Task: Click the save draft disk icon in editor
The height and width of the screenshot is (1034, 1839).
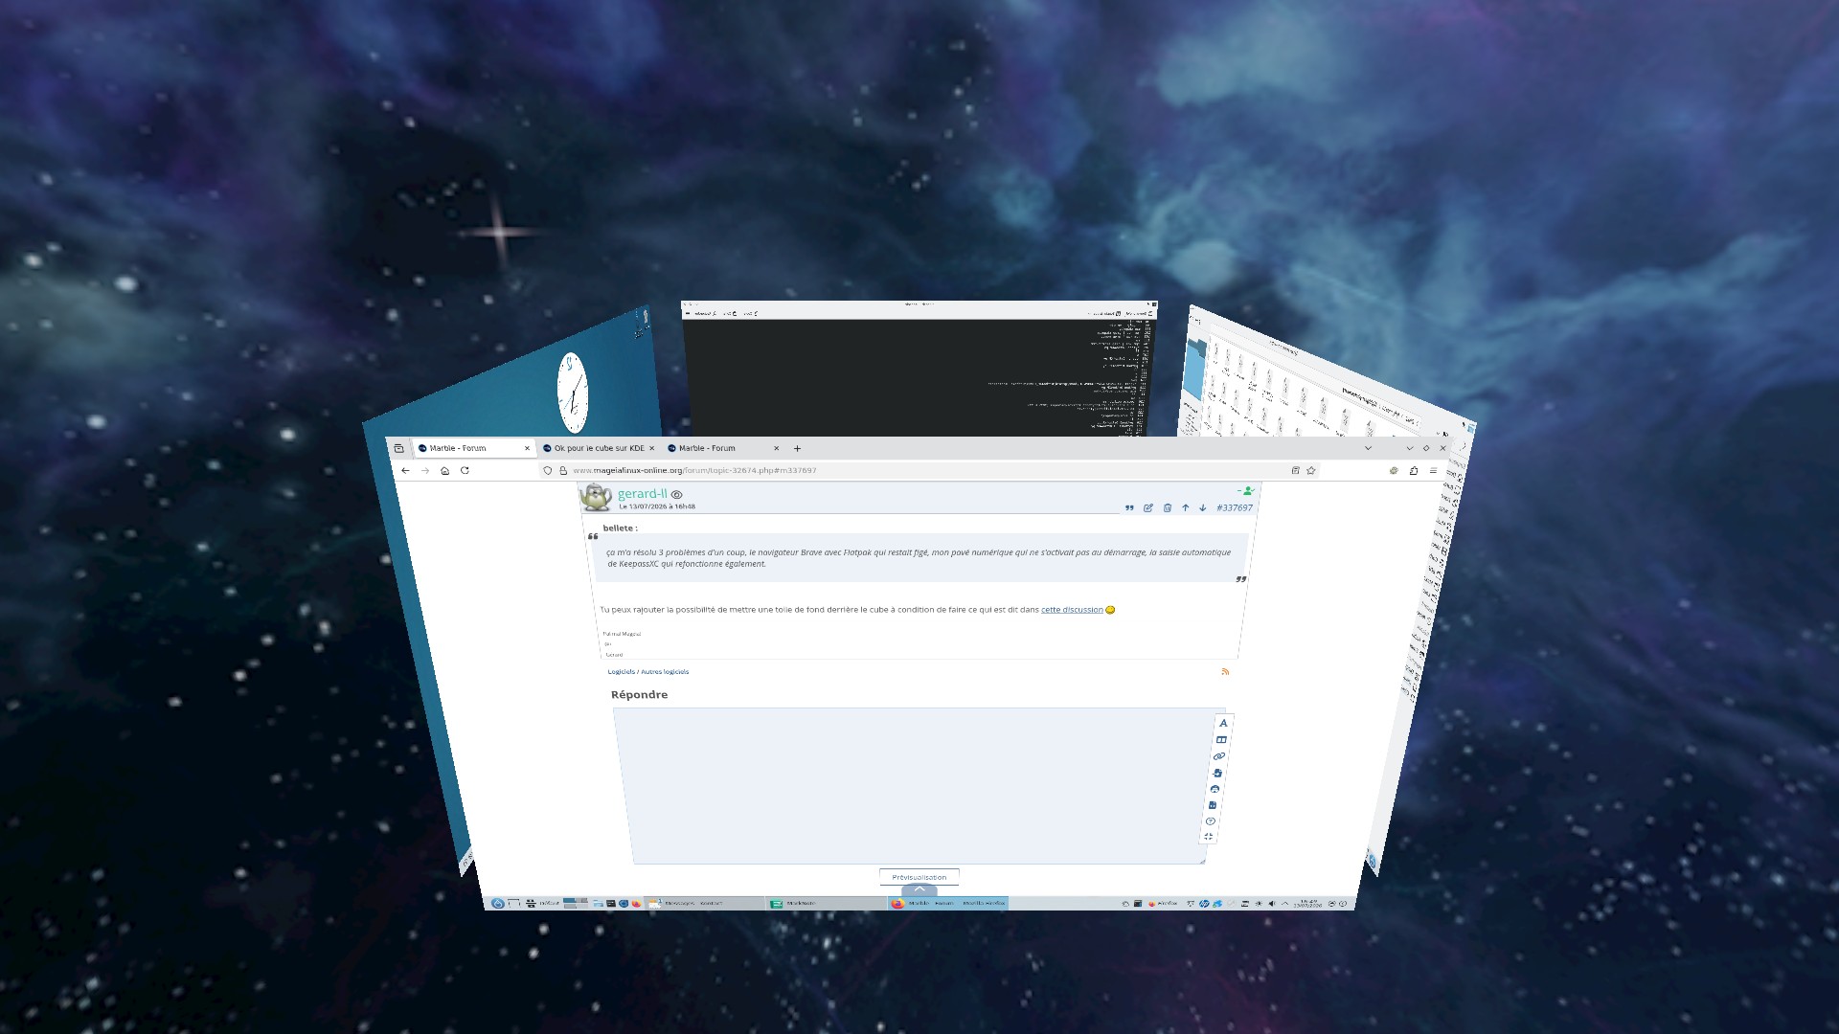Action: coord(1213,805)
